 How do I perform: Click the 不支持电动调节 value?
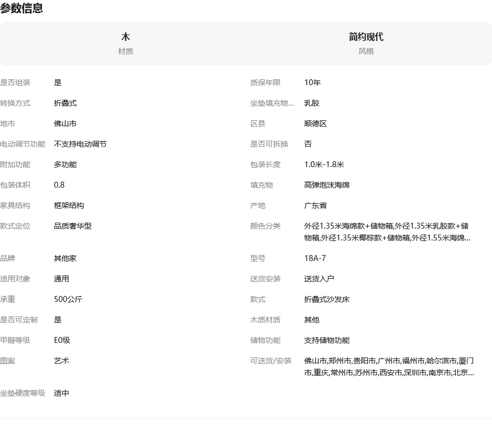click(80, 144)
